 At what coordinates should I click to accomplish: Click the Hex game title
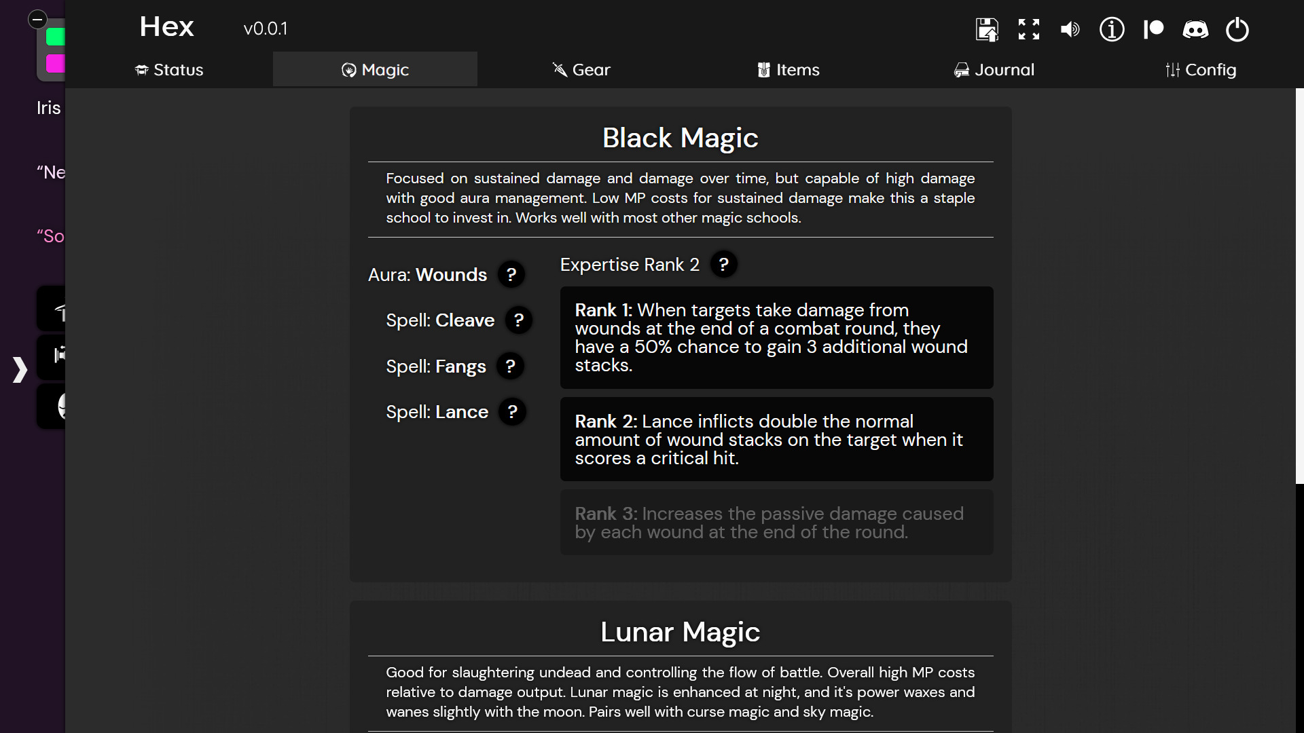click(x=166, y=27)
